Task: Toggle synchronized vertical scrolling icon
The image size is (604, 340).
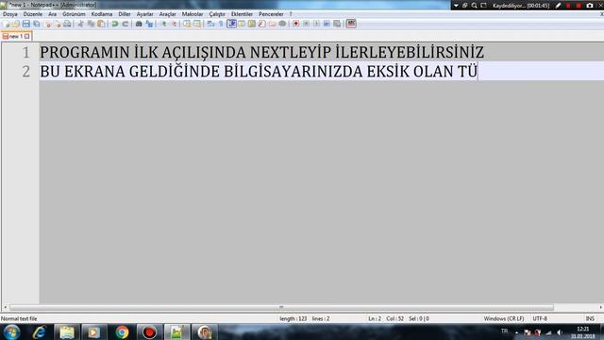Action: pyautogui.click(x=187, y=24)
